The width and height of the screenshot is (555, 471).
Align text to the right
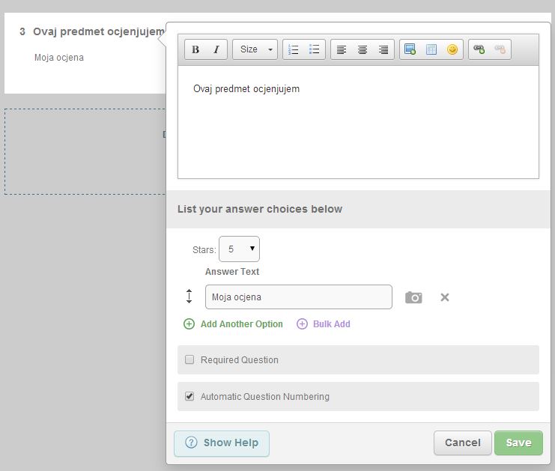click(383, 49)
